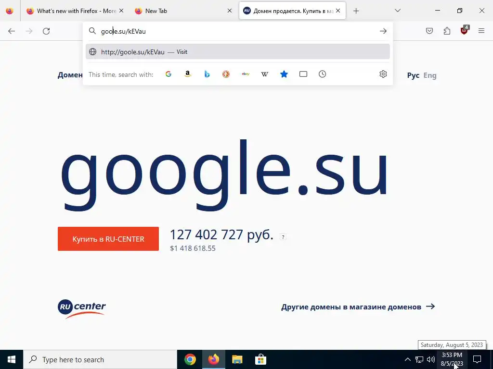
Task: Go back to the previous page
Action: (x=12, y=31)
